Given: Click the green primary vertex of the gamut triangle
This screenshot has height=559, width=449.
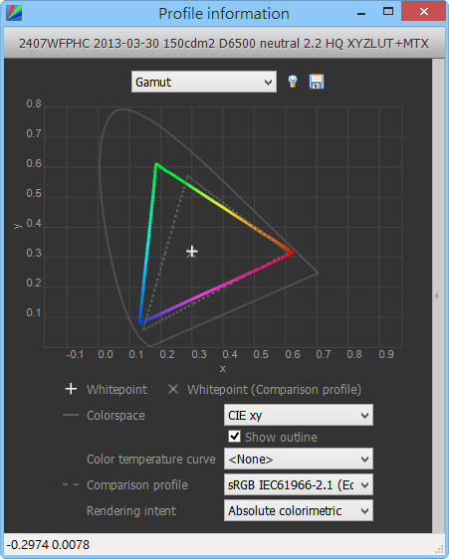Looking at the screenshot, I should [156, 165].
